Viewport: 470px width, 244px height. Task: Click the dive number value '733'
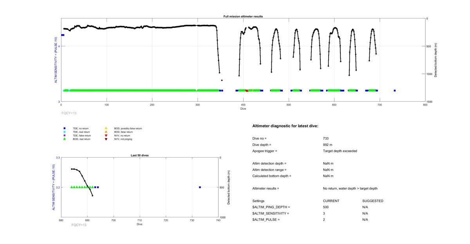point(326,138)
